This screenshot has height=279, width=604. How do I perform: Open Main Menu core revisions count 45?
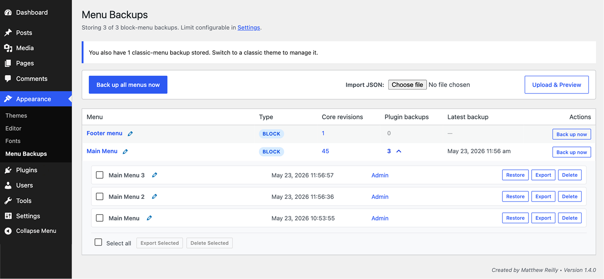pyautogui.click(x=326, y=151)
